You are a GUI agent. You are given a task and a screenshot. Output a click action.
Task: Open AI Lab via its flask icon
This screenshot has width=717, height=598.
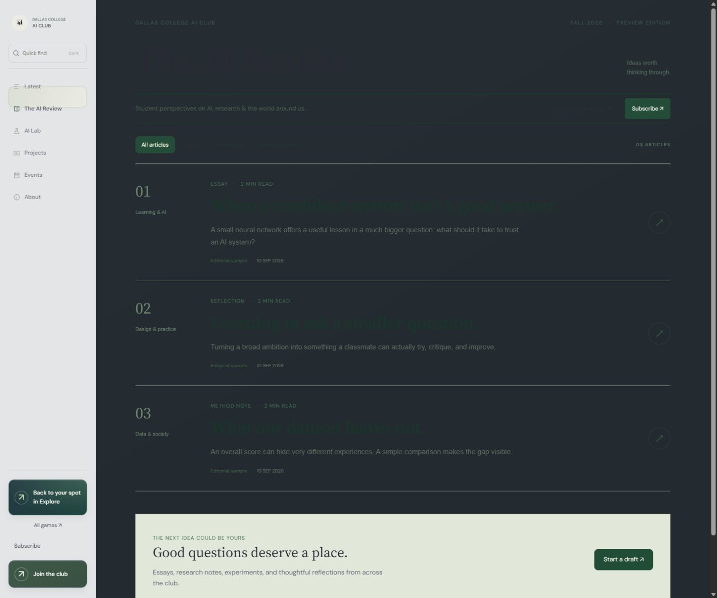point(17,131)
